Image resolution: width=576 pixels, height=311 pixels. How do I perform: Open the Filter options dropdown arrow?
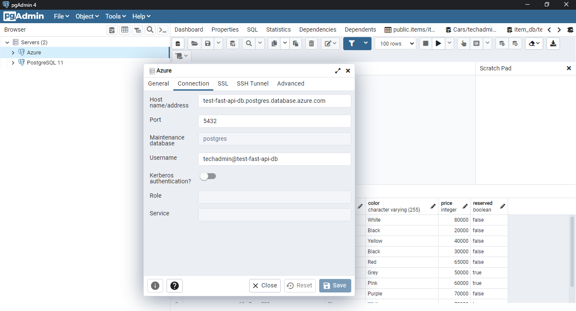coord(366,43)
